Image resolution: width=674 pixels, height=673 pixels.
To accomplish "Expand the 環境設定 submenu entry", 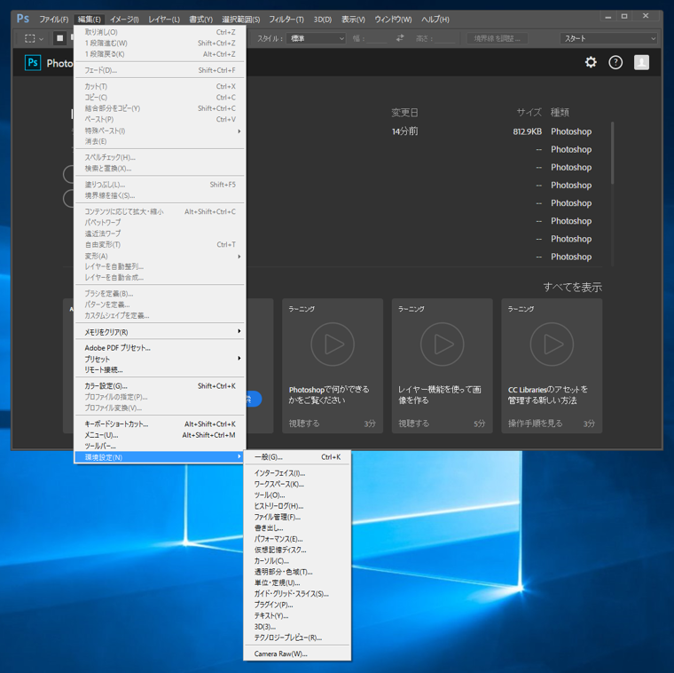I will click(x=160, y=457).
